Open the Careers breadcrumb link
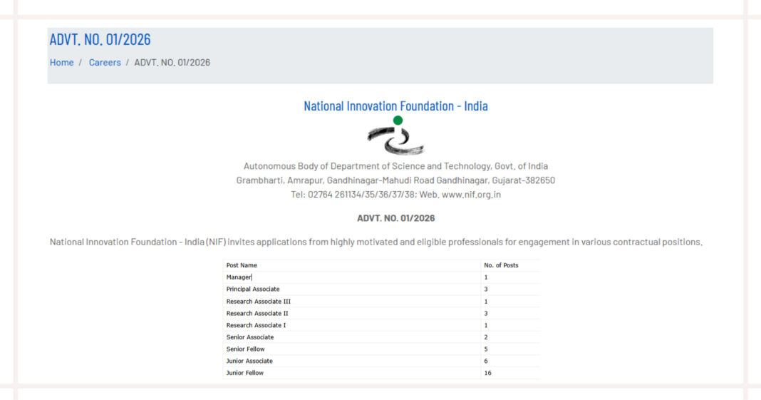Image resolution: width=761 pixels, height=400 pixels. click(105, 62)
